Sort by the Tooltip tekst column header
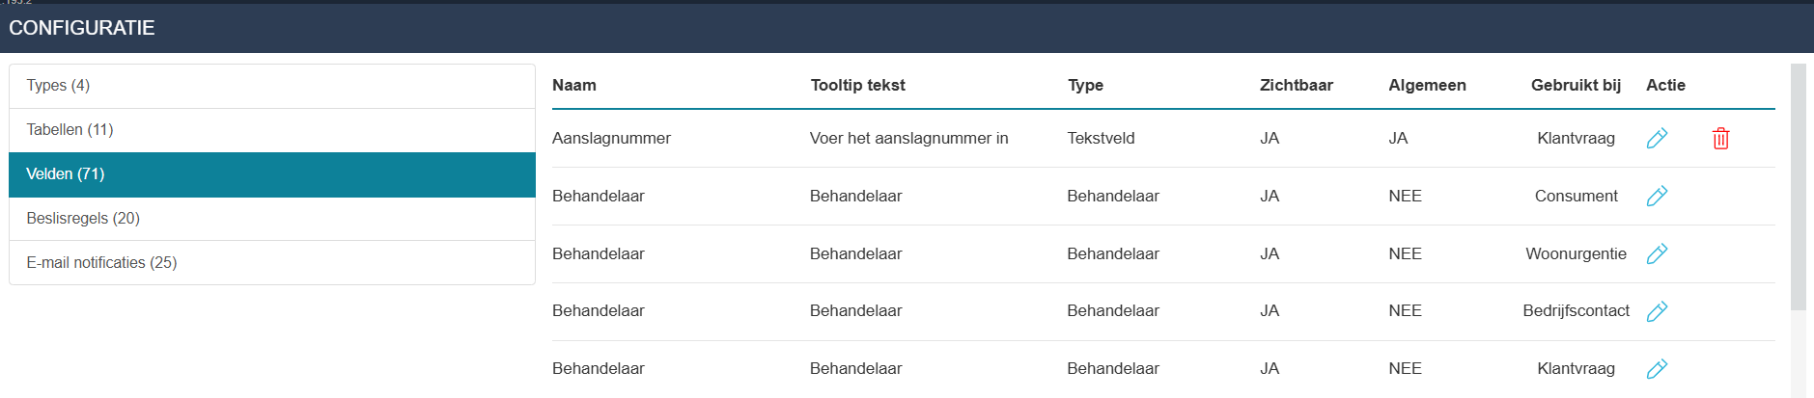Image resolution: width=1814 pixels, height=398 pixels. (857, 85)
